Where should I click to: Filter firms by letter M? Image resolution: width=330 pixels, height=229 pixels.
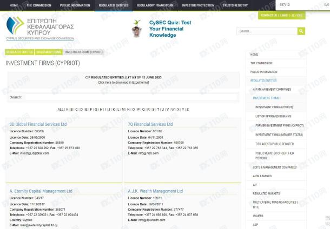(x=123, y=110)
